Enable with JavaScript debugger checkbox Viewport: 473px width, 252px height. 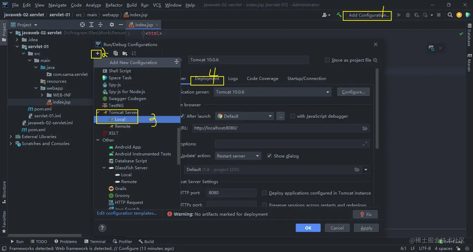293,116
